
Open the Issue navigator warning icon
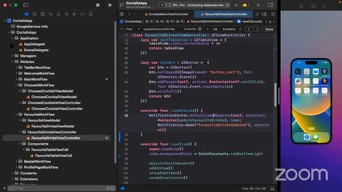[58, 14]
